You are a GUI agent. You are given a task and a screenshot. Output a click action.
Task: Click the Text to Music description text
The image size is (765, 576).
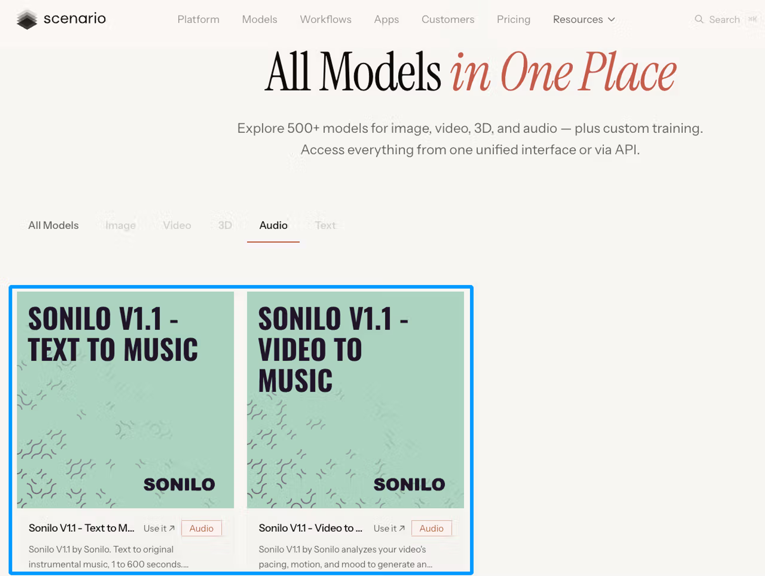click(109, 557)
